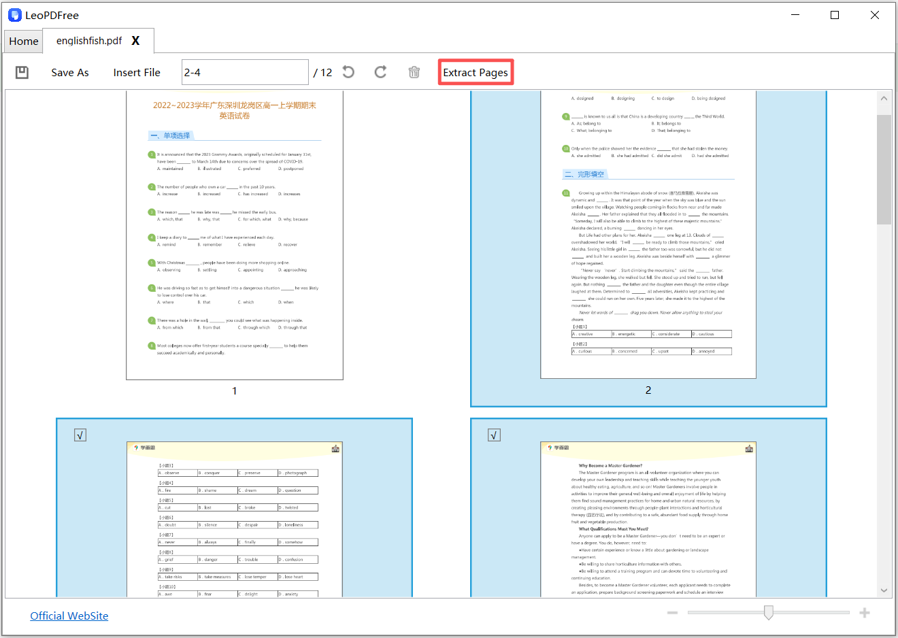
Task: Click the save (disk) icon
Action: [x=21, y=71]
